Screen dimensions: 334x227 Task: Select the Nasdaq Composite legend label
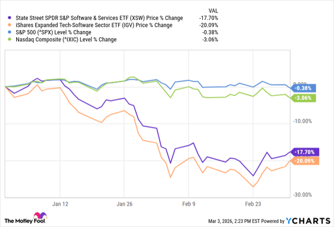(x=64, y=40)
